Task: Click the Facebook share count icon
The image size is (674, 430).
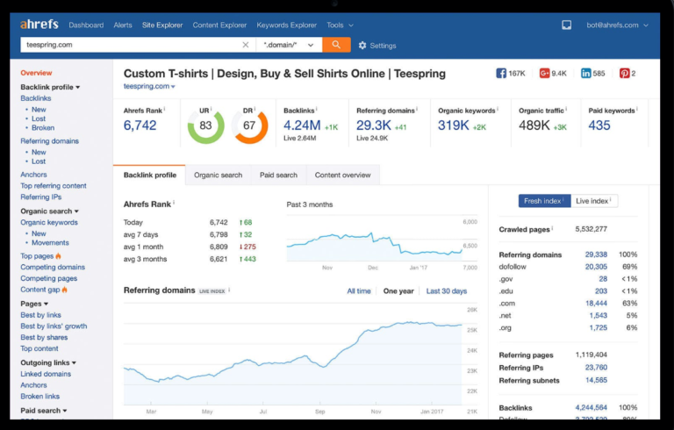Action: (501, 73)
